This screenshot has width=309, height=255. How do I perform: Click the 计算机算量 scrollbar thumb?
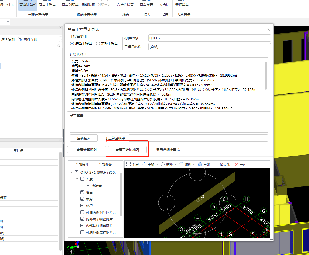[x=266, y=76]
